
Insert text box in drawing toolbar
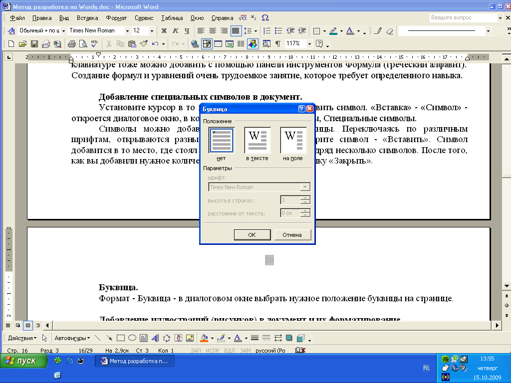143,338
